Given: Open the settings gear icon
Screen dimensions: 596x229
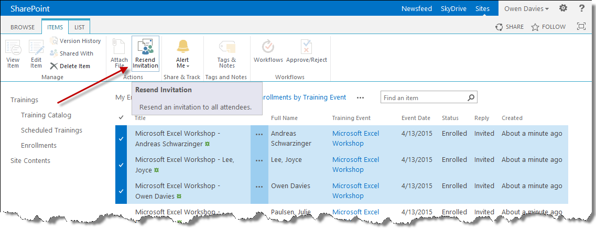Looking at the screenshot, I should tap(563, 8).
